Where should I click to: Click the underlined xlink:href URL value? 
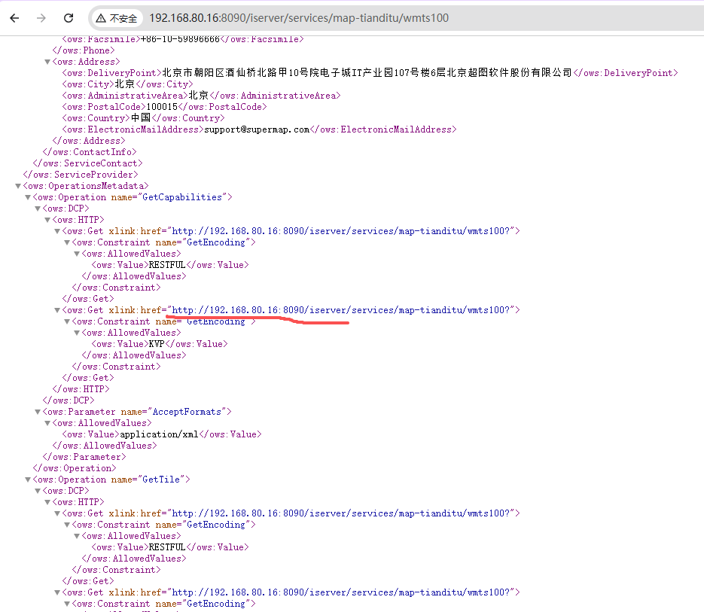click(x=341, y=310)
